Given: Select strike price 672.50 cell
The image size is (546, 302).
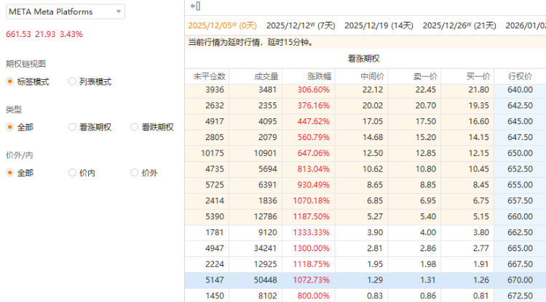Looking at the screenshot, I should [x=520, y=296].
